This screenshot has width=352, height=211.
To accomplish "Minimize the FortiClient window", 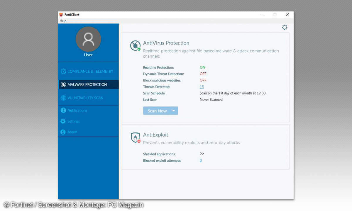I will (262, 15).
